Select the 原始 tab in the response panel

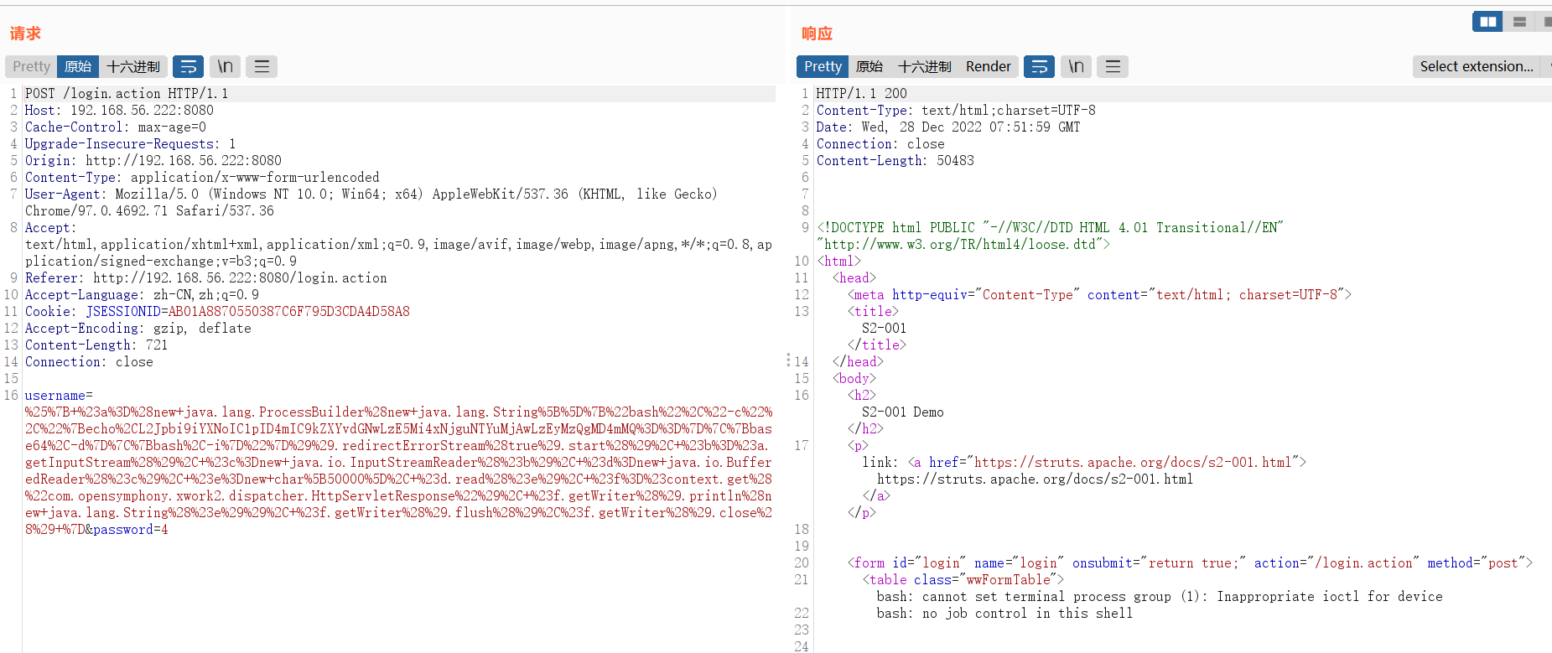(869, 66)
